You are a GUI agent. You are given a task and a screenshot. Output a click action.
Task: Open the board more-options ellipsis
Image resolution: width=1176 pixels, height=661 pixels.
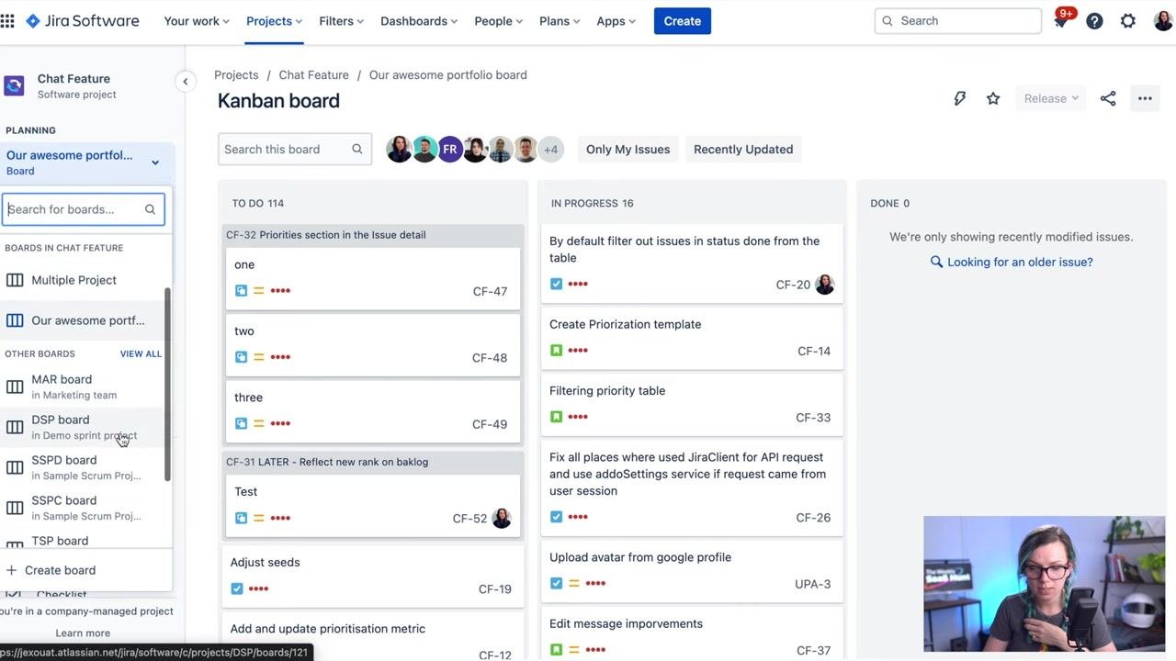click(x=1145, y=98)
